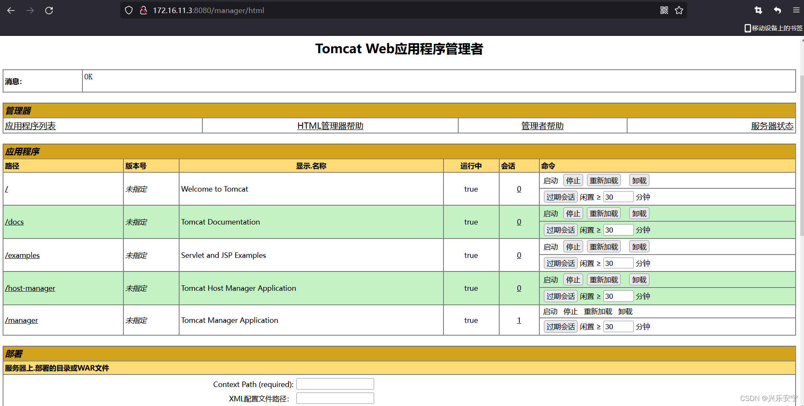Reload the /host-manager application with 重新加载
The width and height of the screenshot is (804, 406).
click(604, 280)
